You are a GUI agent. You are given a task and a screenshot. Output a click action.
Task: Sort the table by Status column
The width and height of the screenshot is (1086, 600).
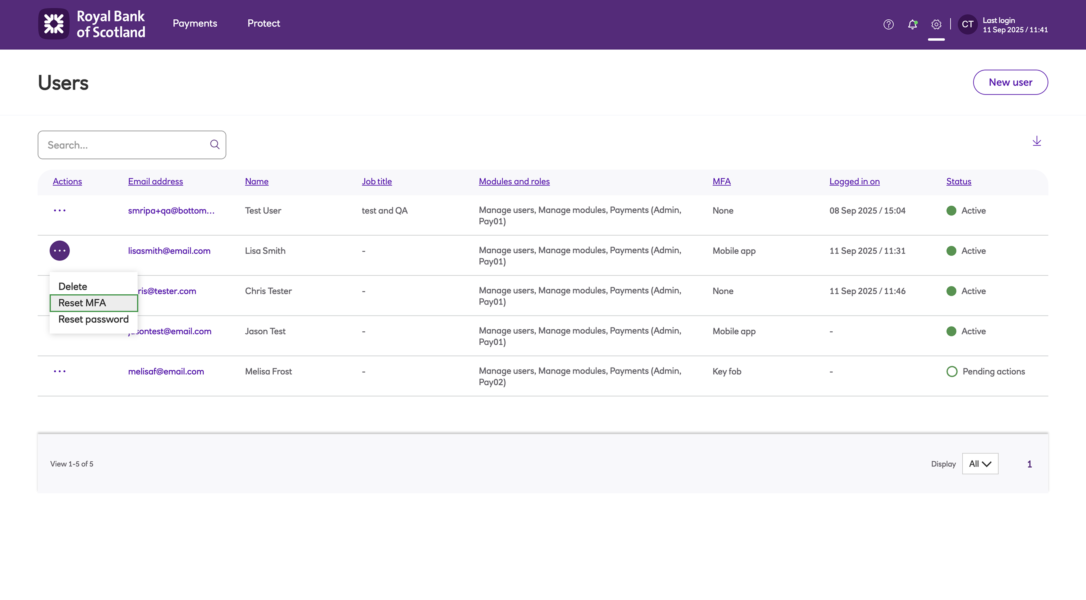[958, 181]
